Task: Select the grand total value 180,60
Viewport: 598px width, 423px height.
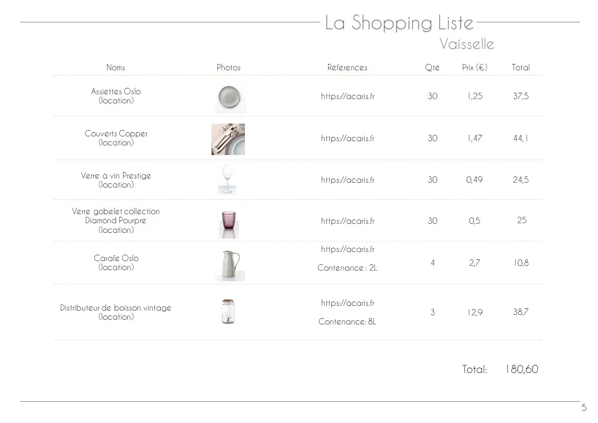Action: [x=521, y=369]
